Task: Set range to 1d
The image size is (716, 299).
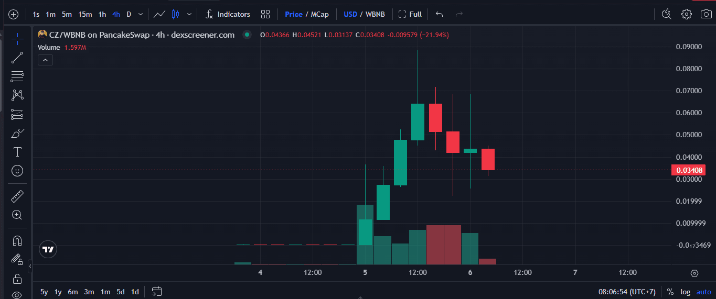Action: tap(135, 292)
